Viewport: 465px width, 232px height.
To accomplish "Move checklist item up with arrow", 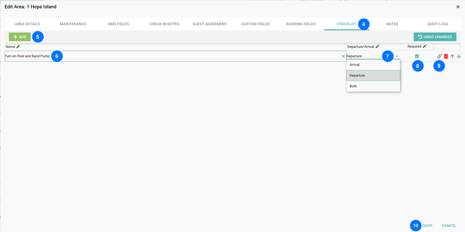I will point(452,56).
